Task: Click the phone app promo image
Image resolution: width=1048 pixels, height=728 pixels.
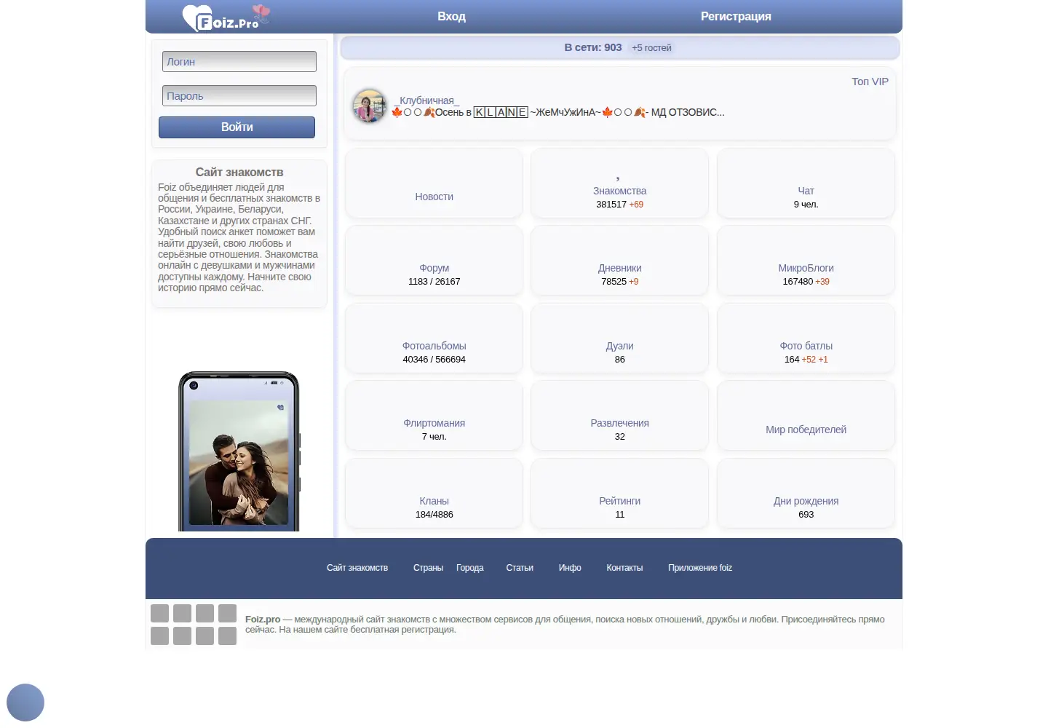Action: click(239, 451)
